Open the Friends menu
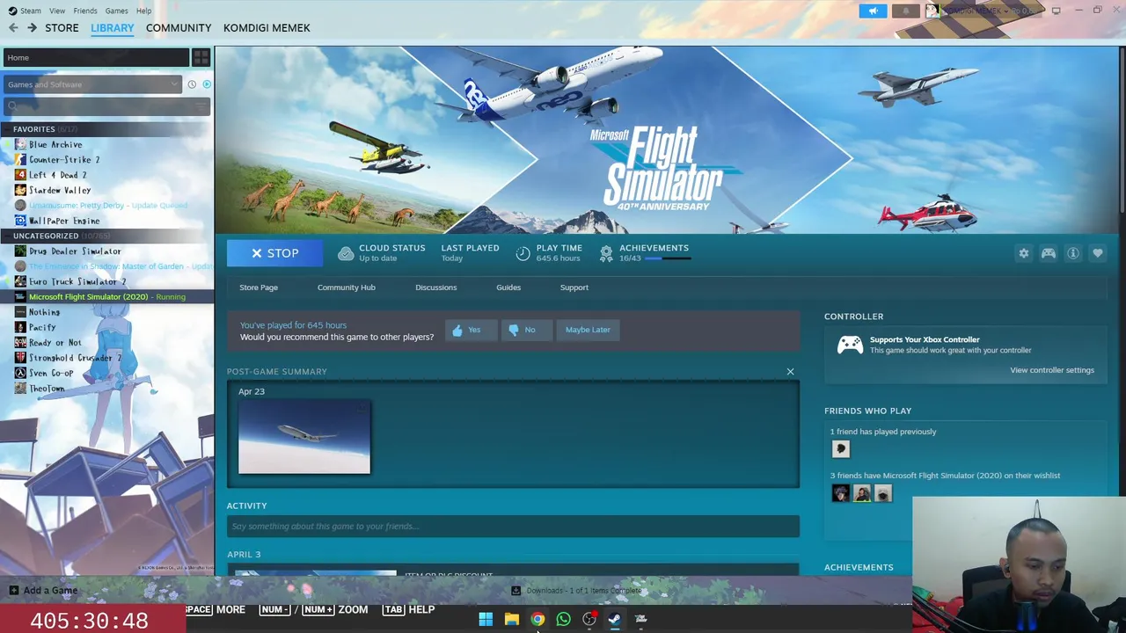The height and width of the screenshot is (633, 1126). (x=85, y=11)
